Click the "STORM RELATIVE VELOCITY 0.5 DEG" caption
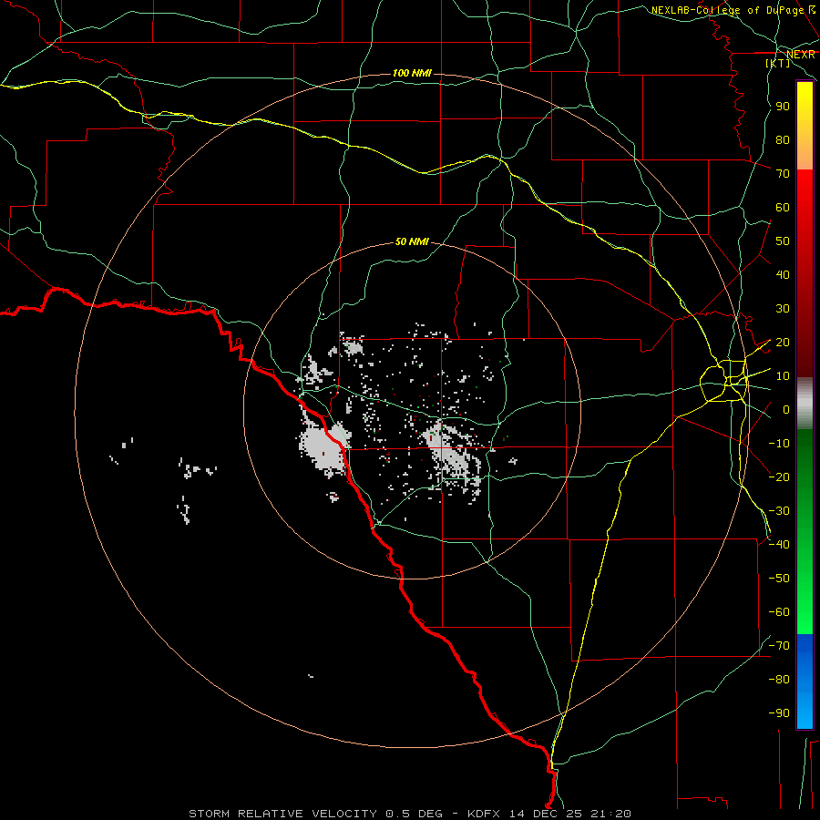This screenshot has width=820, height=820. (315, 814)
